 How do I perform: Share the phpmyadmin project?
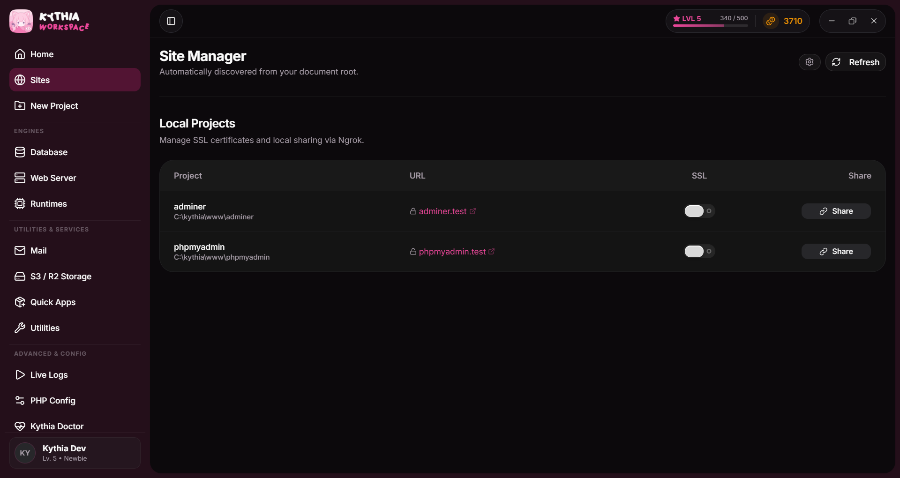tap(836, 252)
